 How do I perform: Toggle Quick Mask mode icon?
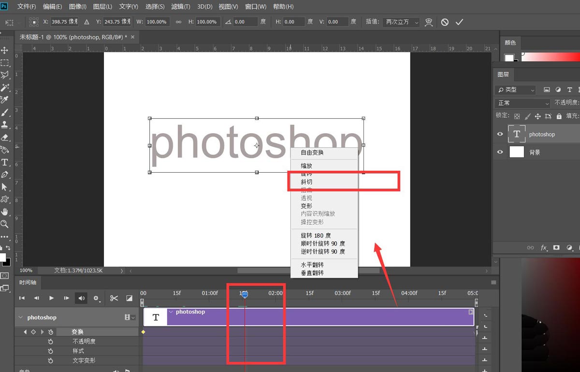(5, 276)
